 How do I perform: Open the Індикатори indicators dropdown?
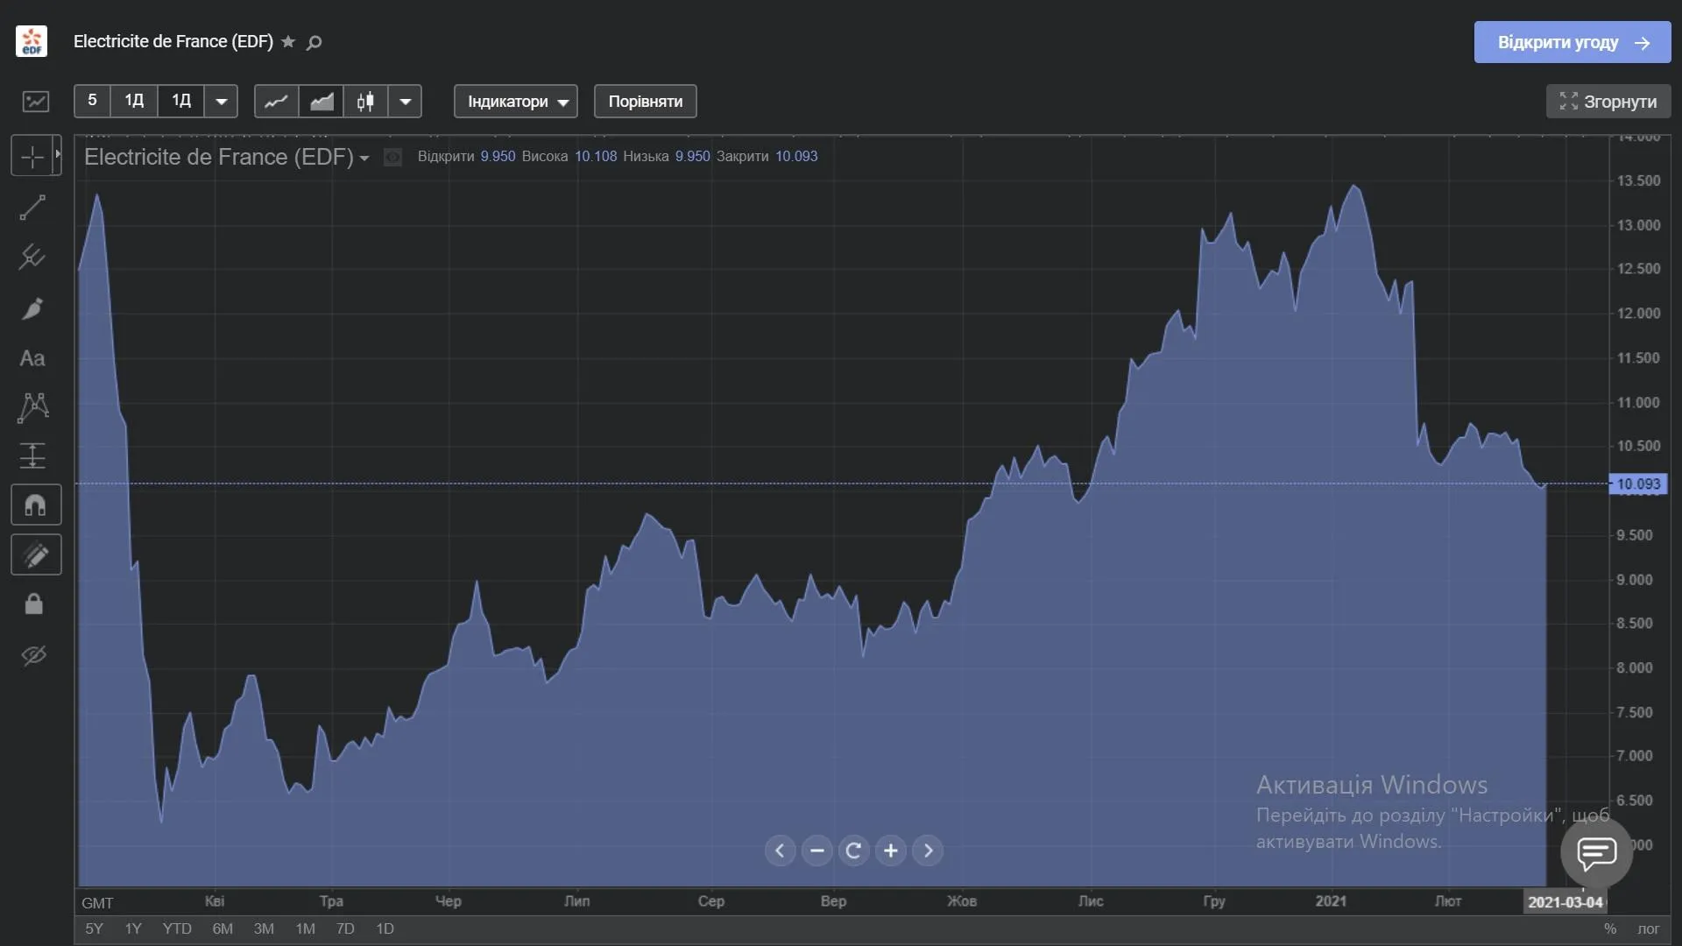click(x=516, y=102)
